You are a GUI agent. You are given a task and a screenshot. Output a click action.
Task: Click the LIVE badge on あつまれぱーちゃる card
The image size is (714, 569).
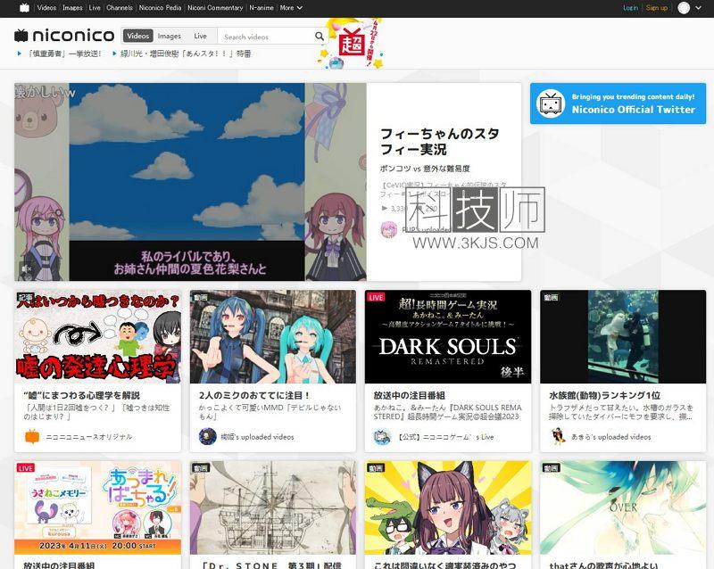[26, 468]
